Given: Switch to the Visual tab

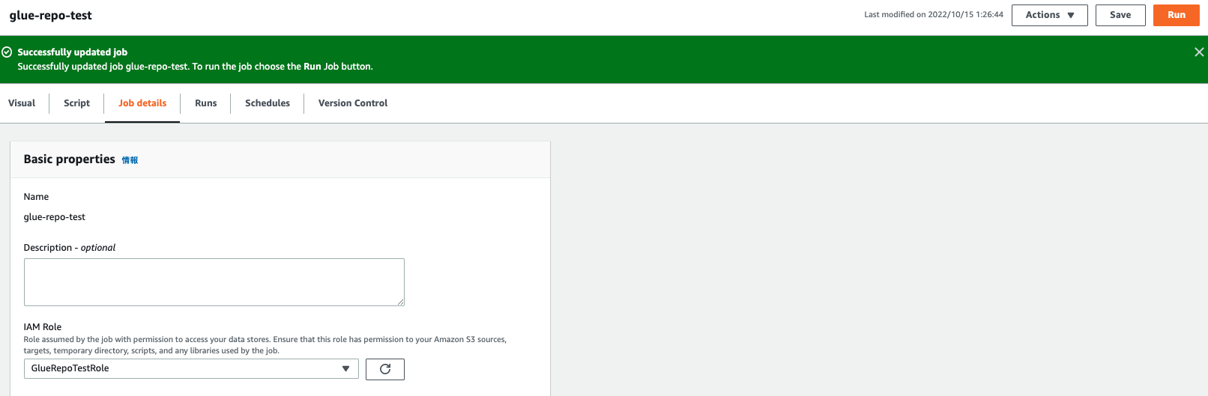Looking at the screenshot, I should pos(22,103).
